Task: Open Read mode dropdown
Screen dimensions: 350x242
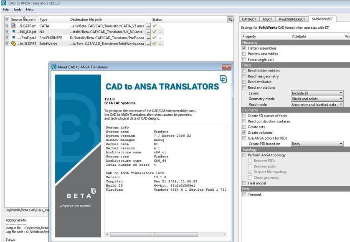Action: click(x=317, y=104)
